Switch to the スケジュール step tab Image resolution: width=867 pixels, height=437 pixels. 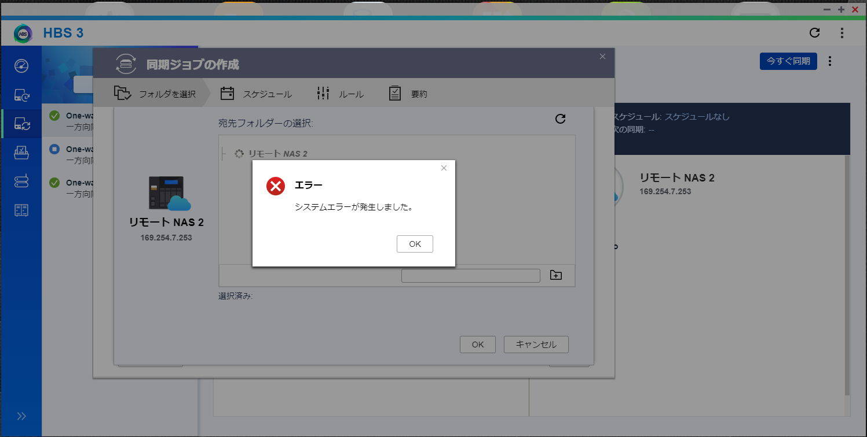point(257,94)
